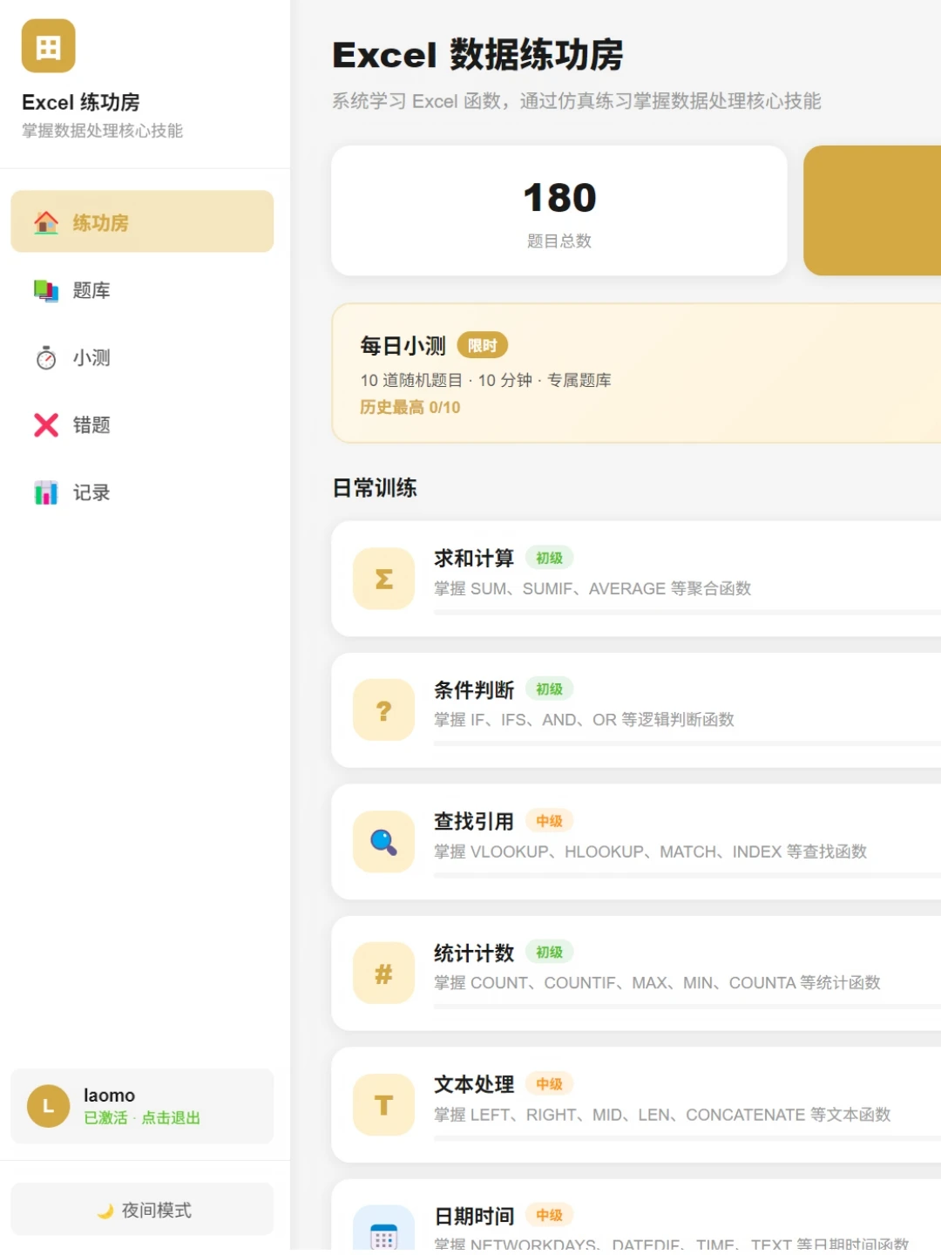The image size is (941, 1255).
Task: Click the 历史最高 0/10 score text
Action: [x=410, y=407]
